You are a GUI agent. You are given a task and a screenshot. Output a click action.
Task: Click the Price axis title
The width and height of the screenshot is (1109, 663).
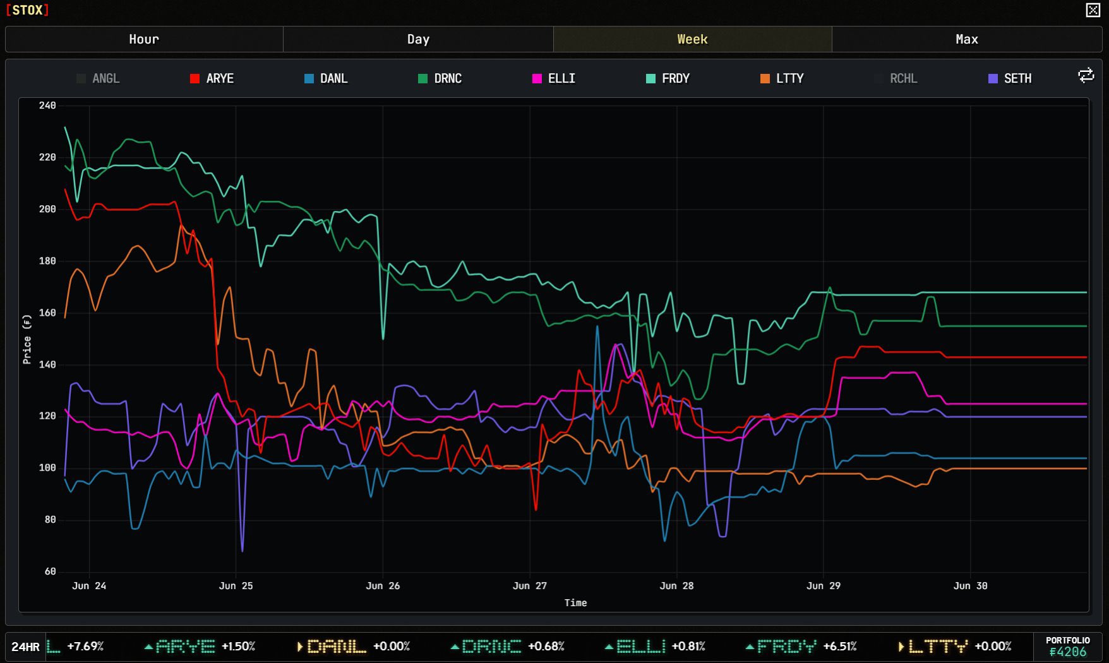27,339
